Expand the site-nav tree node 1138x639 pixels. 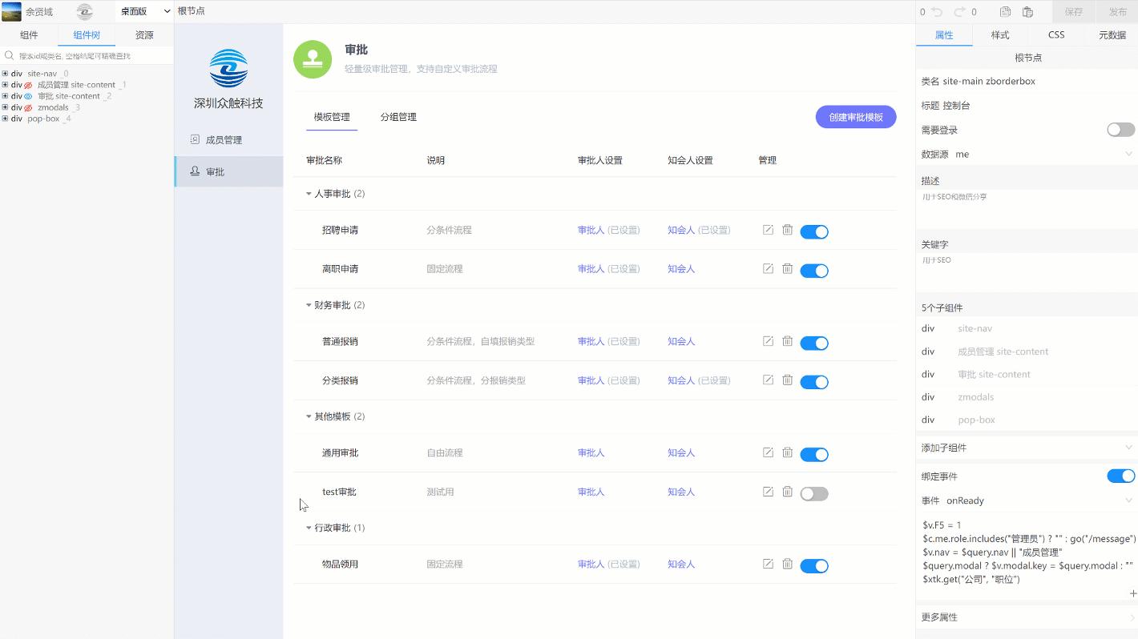[5, 74]
